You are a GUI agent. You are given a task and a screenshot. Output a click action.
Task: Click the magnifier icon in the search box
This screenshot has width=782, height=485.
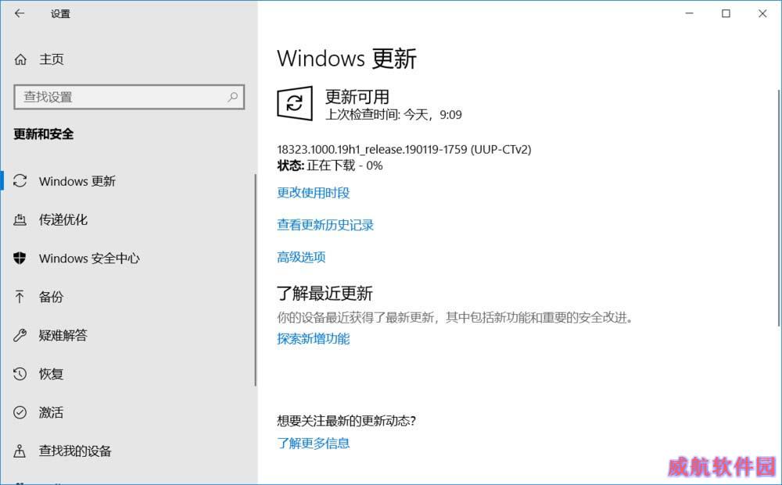pos(232,97)
